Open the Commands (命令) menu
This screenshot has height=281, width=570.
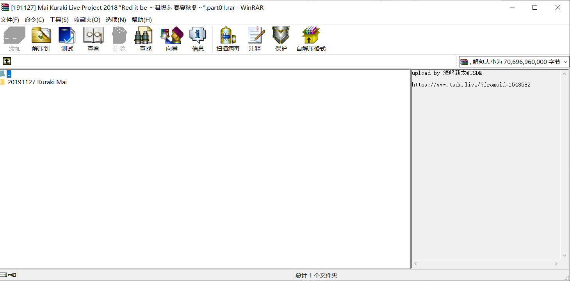coord(34,20)
